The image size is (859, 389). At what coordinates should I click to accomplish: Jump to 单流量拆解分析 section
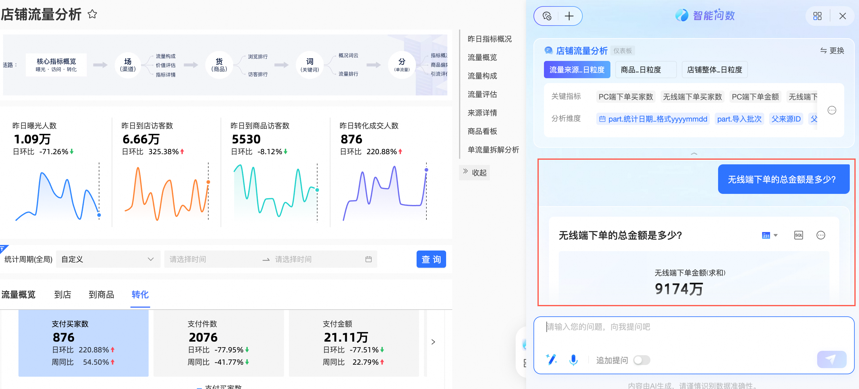pos(493,150)
